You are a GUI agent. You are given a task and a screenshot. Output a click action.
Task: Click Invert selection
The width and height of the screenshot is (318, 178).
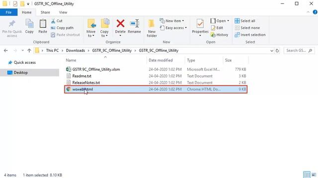click(x=250, y=35)
